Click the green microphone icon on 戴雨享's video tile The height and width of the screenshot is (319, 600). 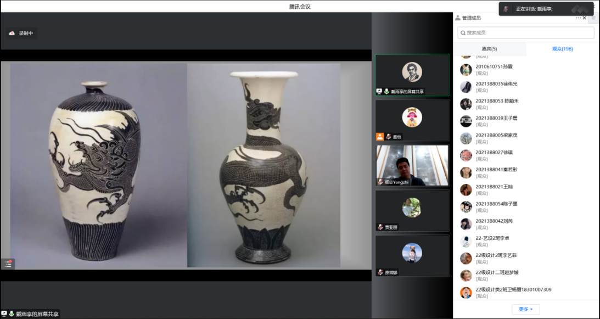386,92
